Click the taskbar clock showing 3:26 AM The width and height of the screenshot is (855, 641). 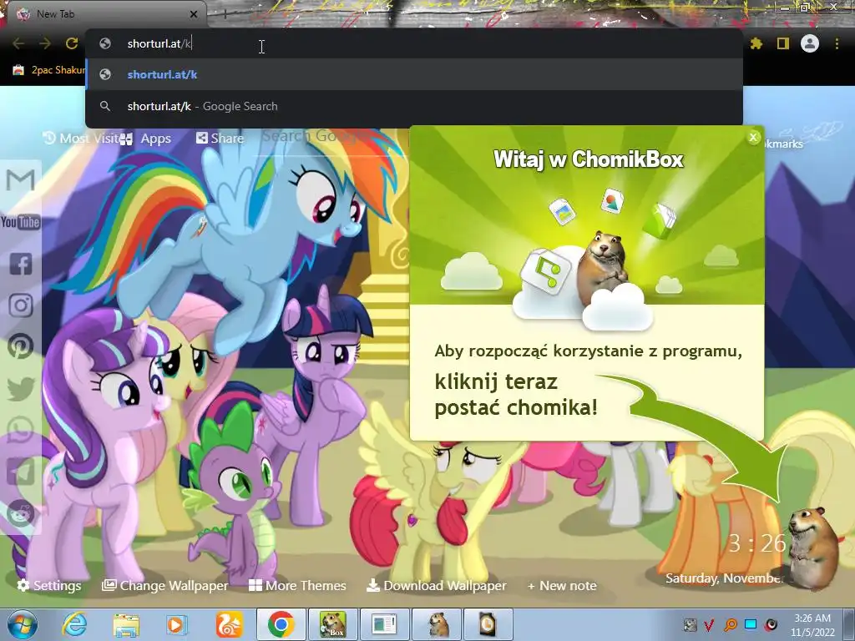(812, 624)
